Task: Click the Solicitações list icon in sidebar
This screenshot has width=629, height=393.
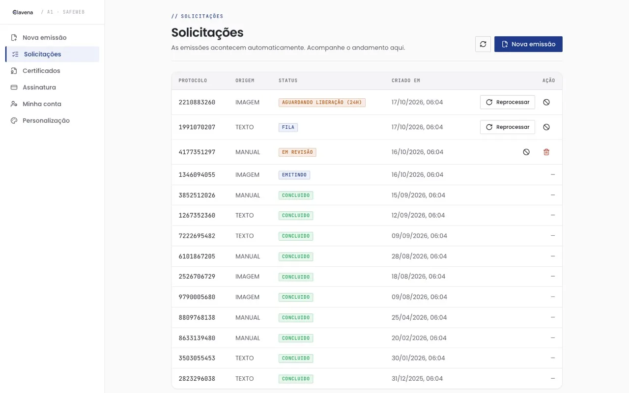Action: click(x=15, y=54)
